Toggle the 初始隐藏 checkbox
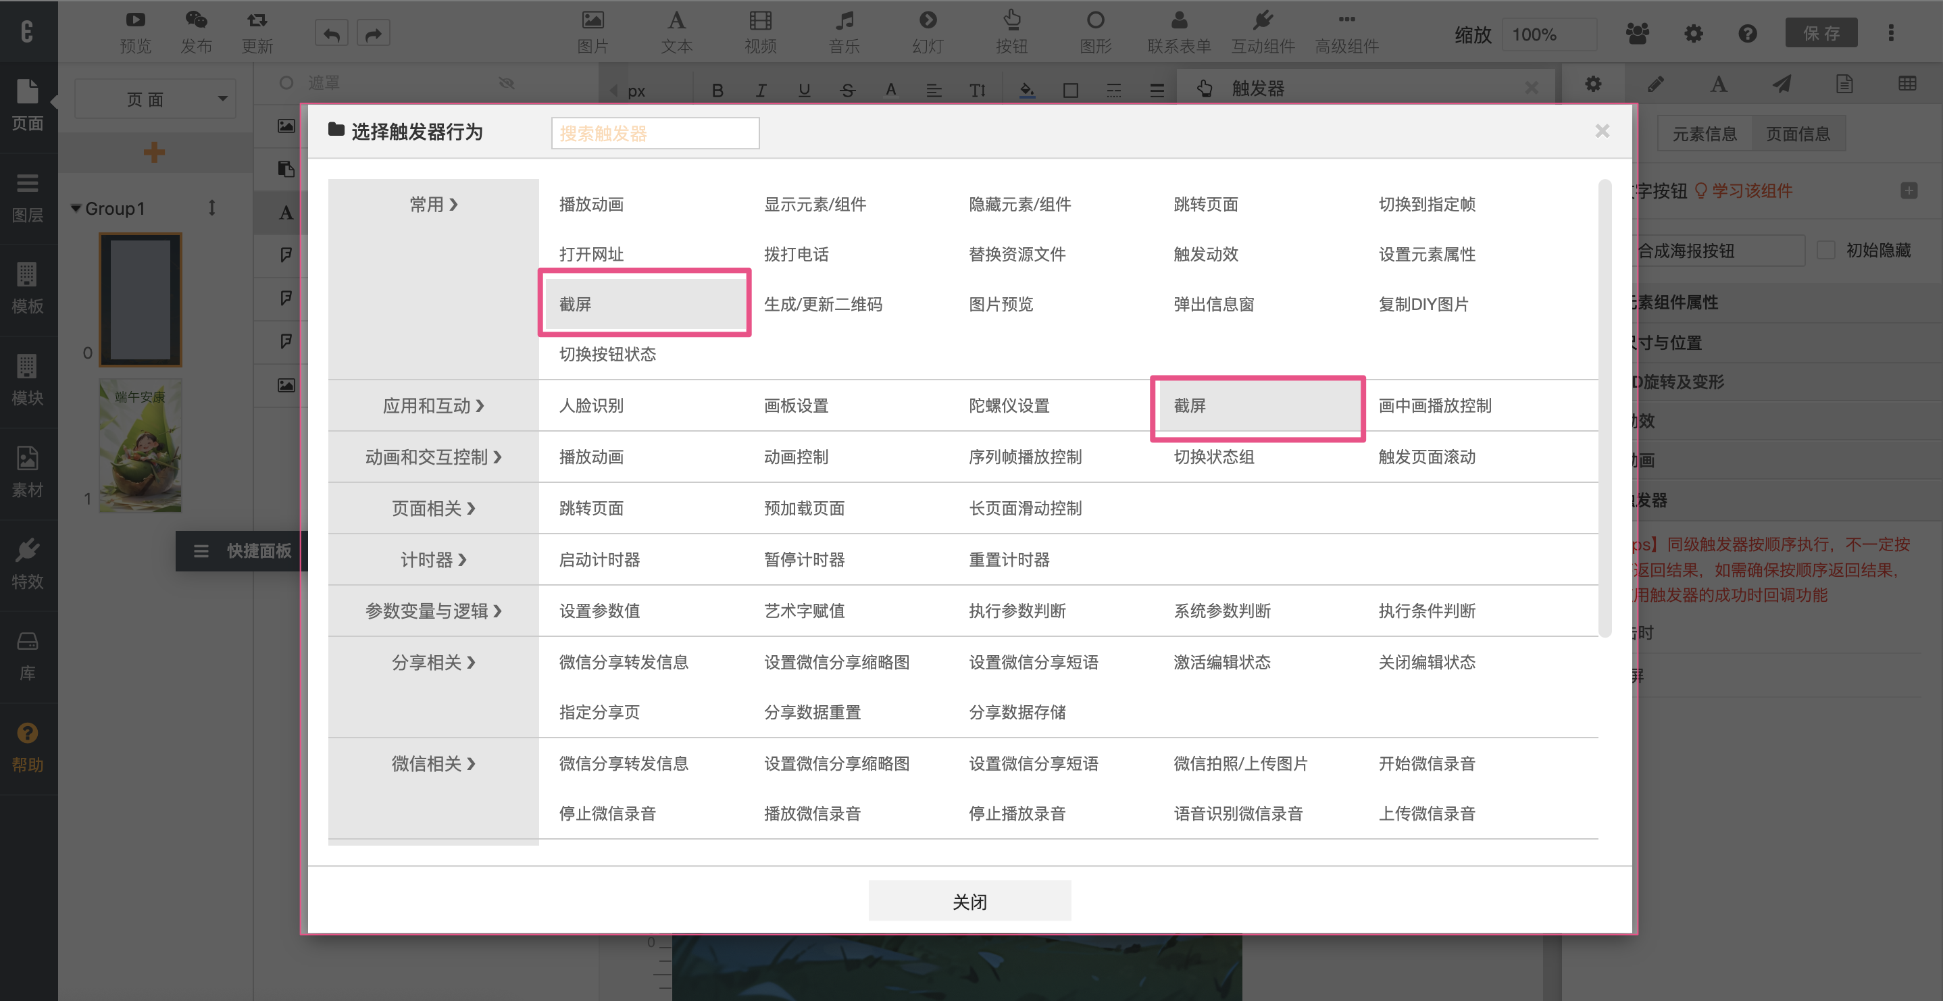The height and width of the screenshot is (1001, 1943). (x=1826, y=251)
